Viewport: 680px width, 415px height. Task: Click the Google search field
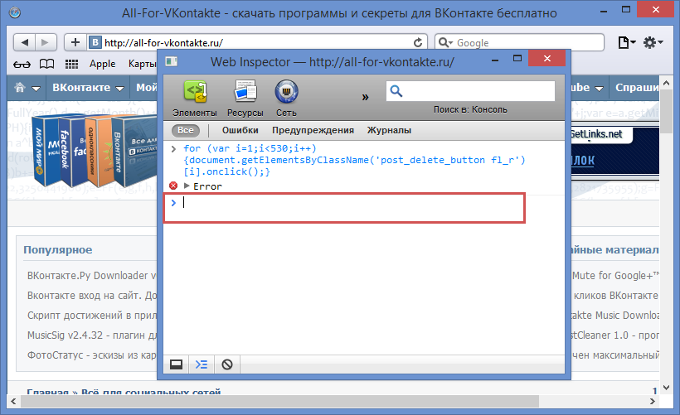click(x=519, y=42)
